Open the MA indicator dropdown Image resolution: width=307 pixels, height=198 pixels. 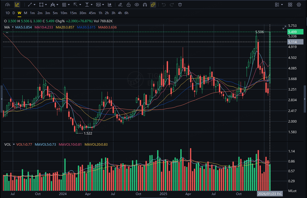point(13,27)
